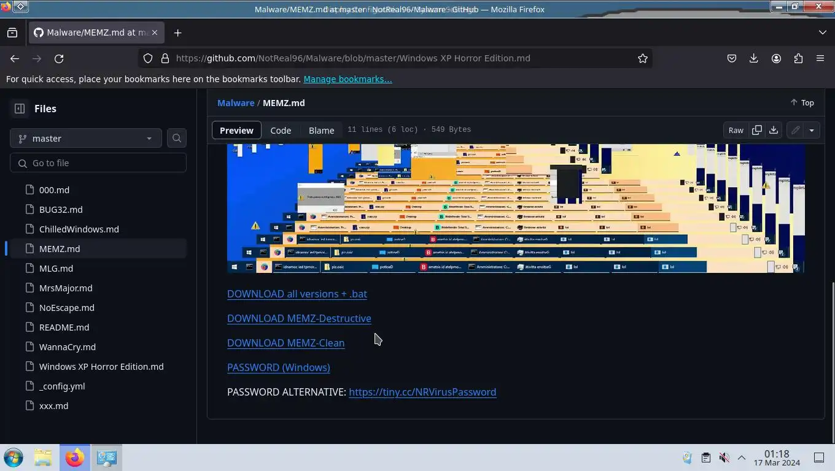This screenshot has width=835, height=471.
Task: Open the master branch selector
Action: point(86,139)
